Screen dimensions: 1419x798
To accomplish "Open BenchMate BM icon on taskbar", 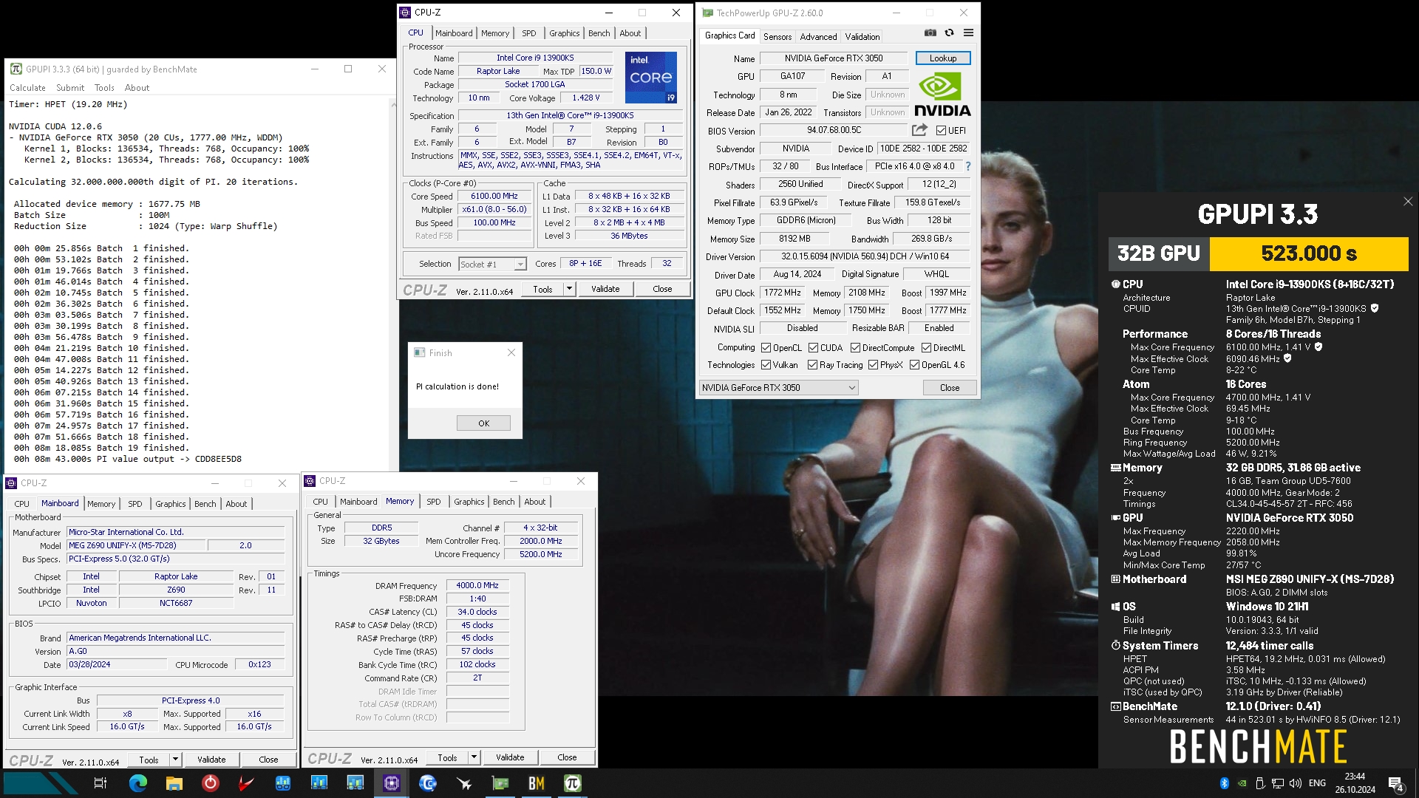I will 537,783.
